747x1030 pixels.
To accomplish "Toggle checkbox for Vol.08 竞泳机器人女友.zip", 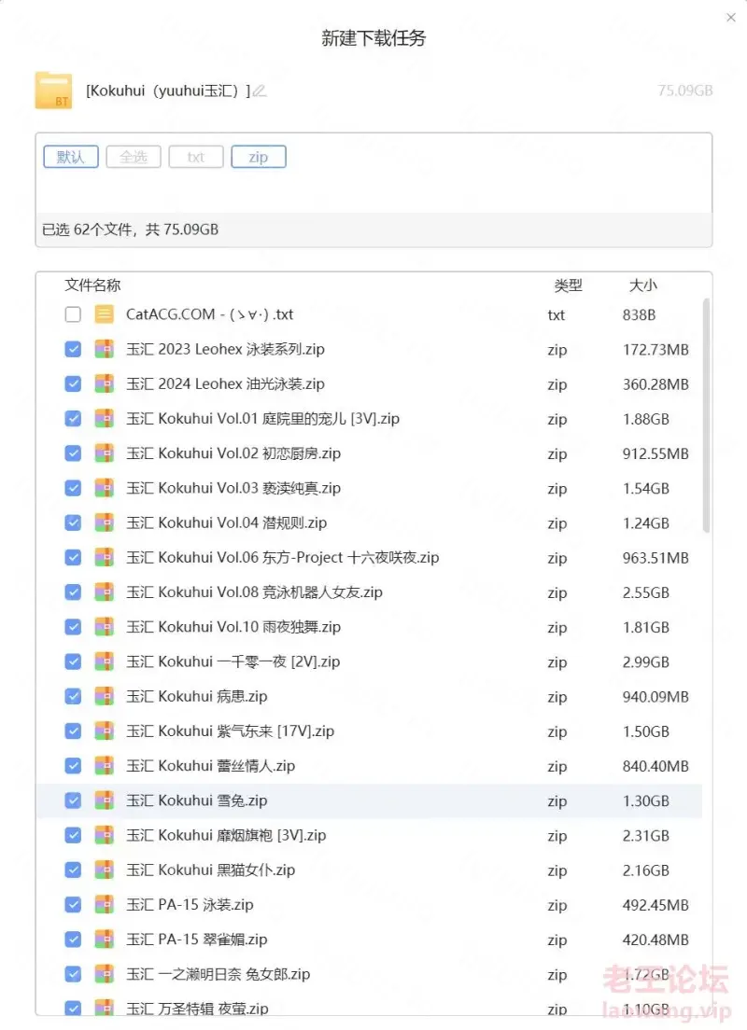I will (x=73, y=592).
